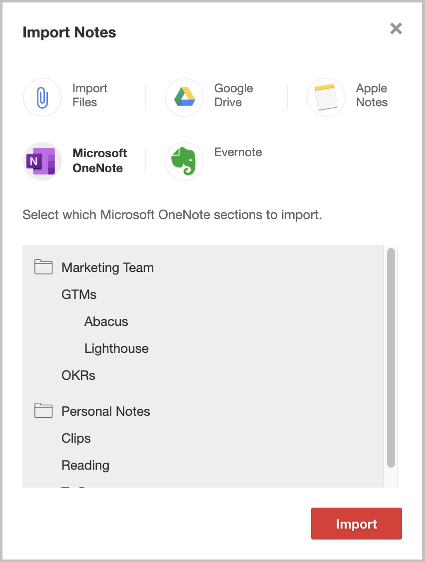Select the Abacus section

(106, 321)
